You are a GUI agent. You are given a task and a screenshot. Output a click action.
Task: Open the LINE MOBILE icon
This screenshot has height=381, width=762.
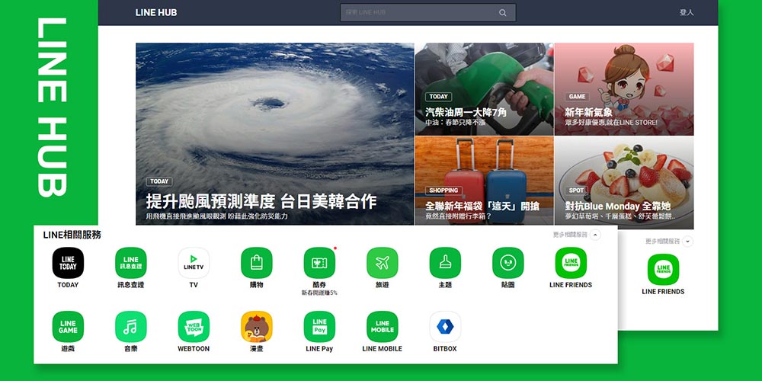coord(382,327)
